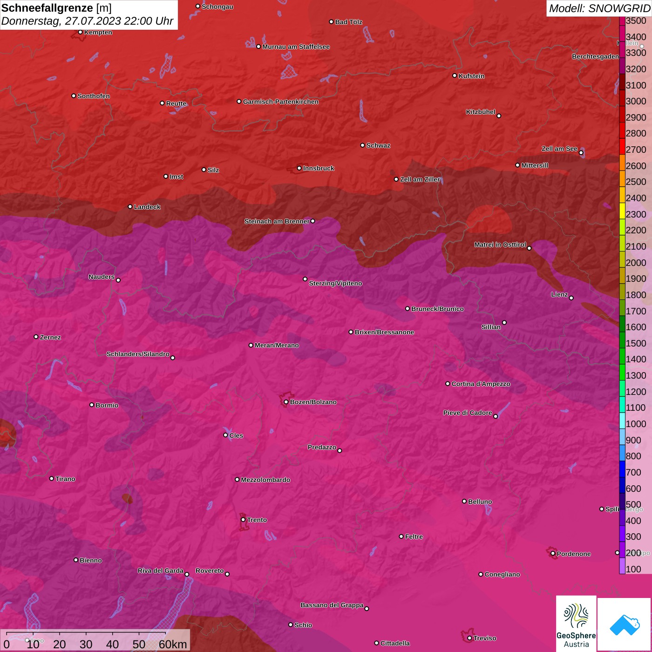Select the Lienz location dot
Screen dimensions: 652x652
coord(571,298)
